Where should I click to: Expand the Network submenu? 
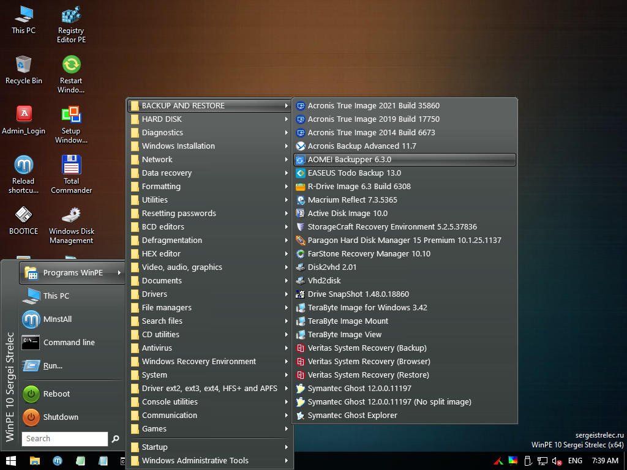(210, 160)
